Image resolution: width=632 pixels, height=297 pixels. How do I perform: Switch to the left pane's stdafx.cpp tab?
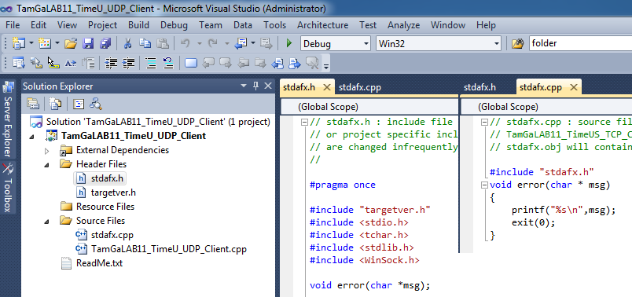360,87
